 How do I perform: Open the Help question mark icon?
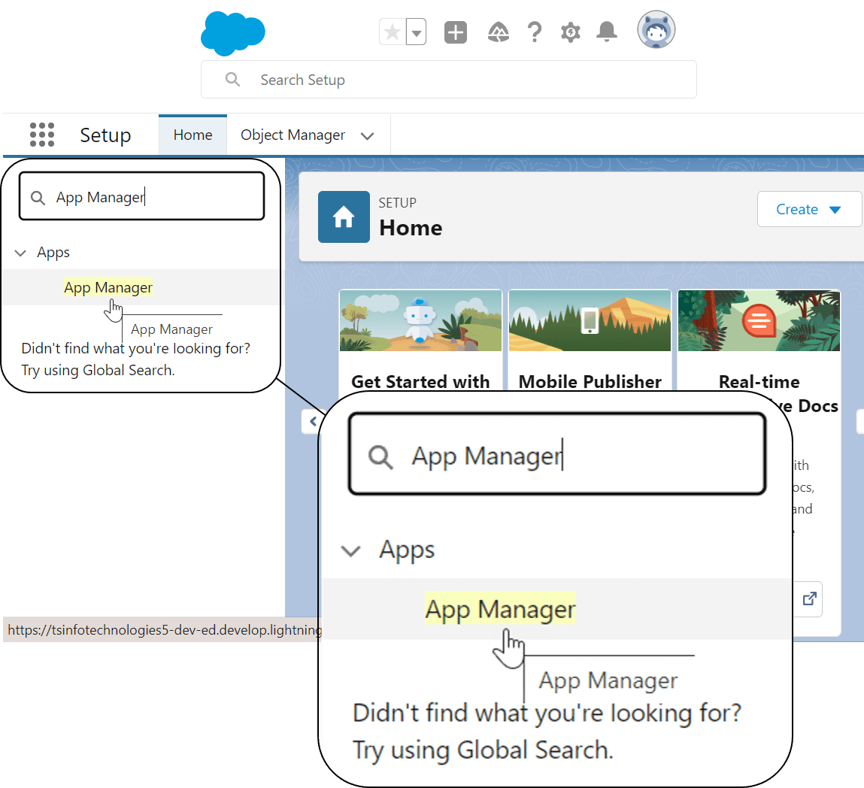pos(534,32)
